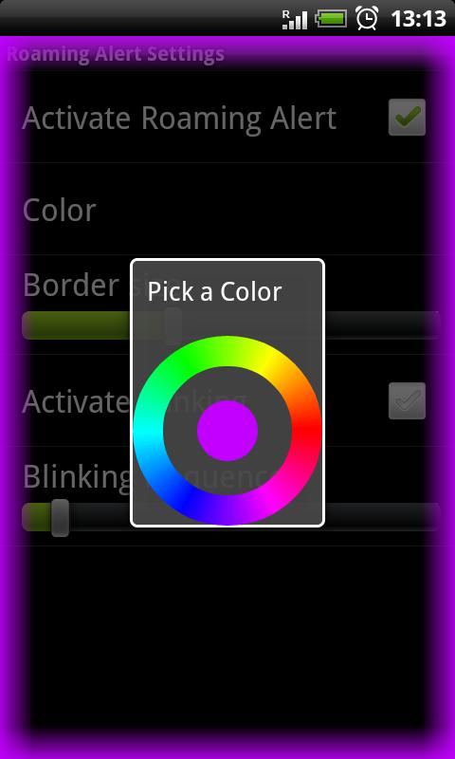
Task: Toggle the Activate Roaming Alert checkbox
Action: click(408, 117)
